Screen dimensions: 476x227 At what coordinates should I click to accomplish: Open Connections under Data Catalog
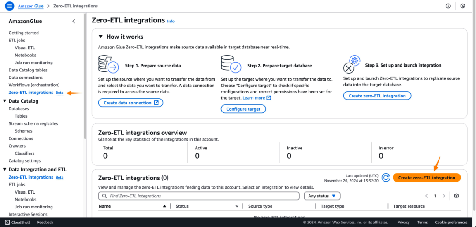tap(21, 138)
